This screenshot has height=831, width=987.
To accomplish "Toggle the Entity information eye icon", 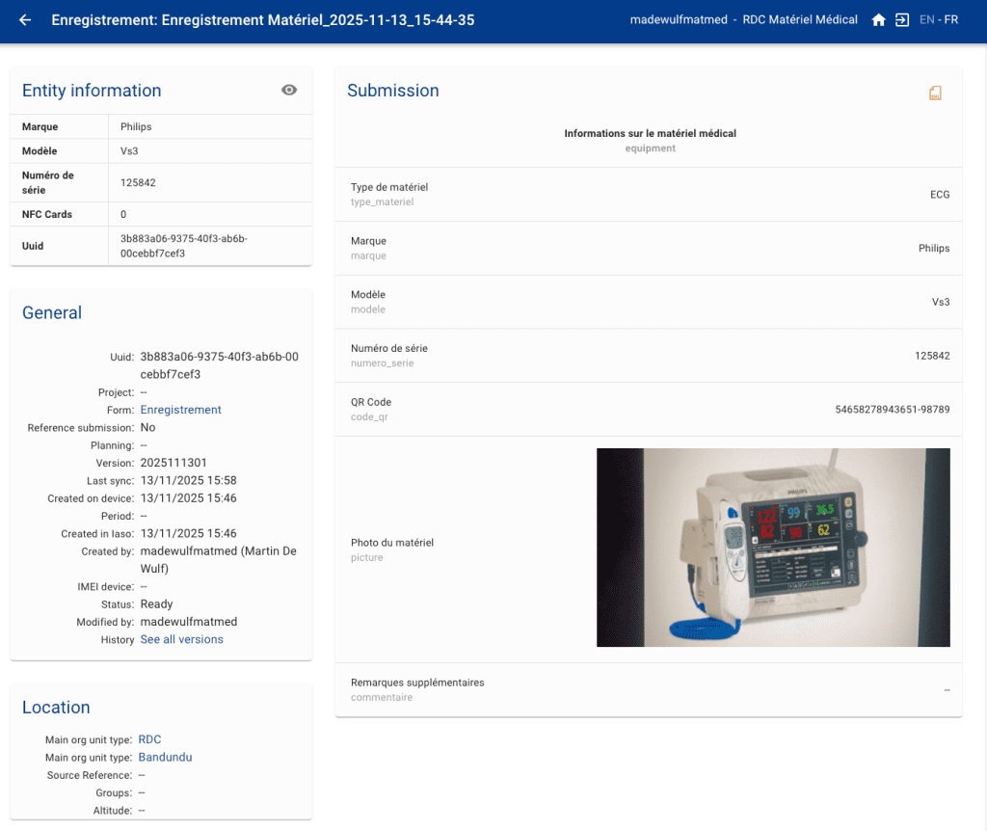I will (289, 90).
